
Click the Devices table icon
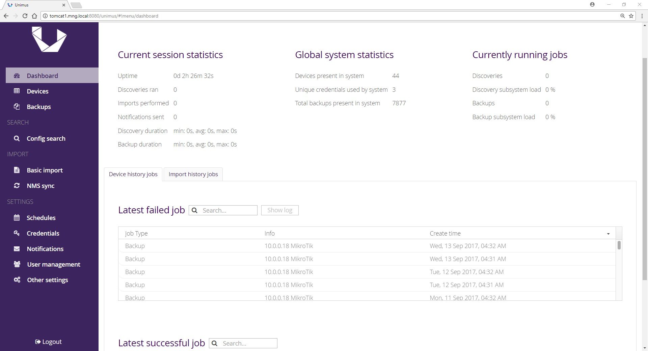(17, 91)
